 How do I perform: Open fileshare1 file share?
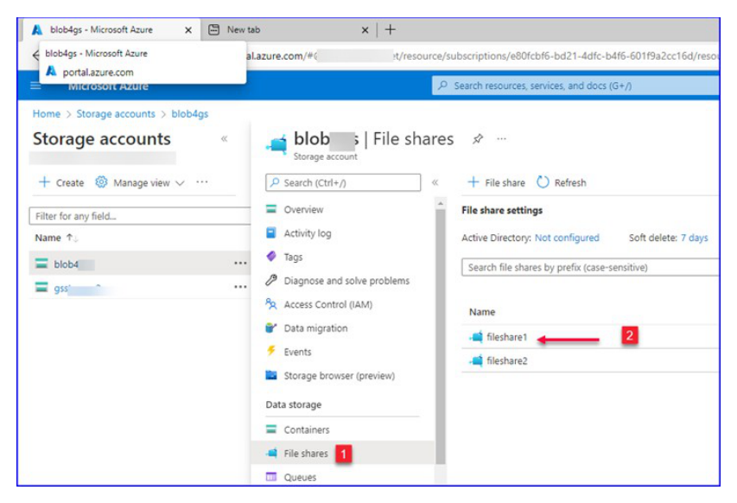coord(506,337)
